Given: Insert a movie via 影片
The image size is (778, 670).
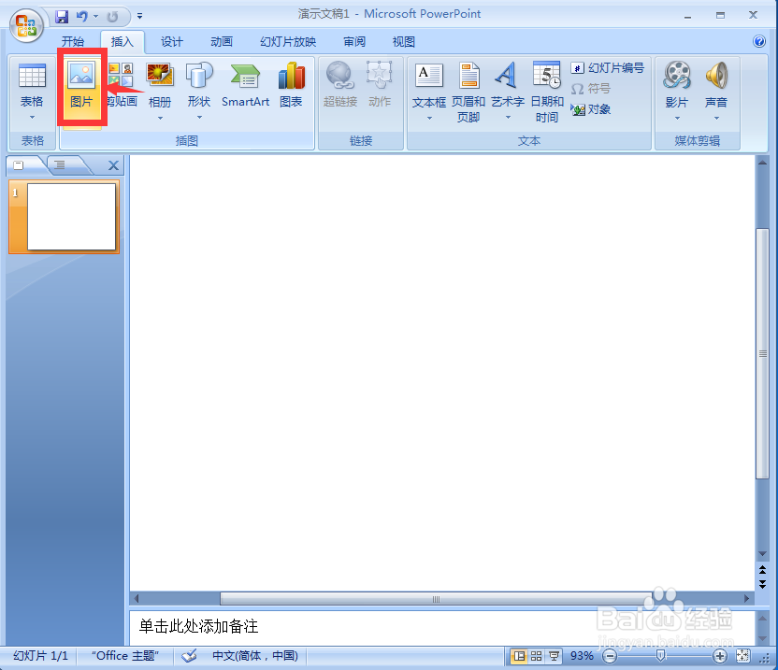Looking at the screenshot, I should [x=677, y=84].
